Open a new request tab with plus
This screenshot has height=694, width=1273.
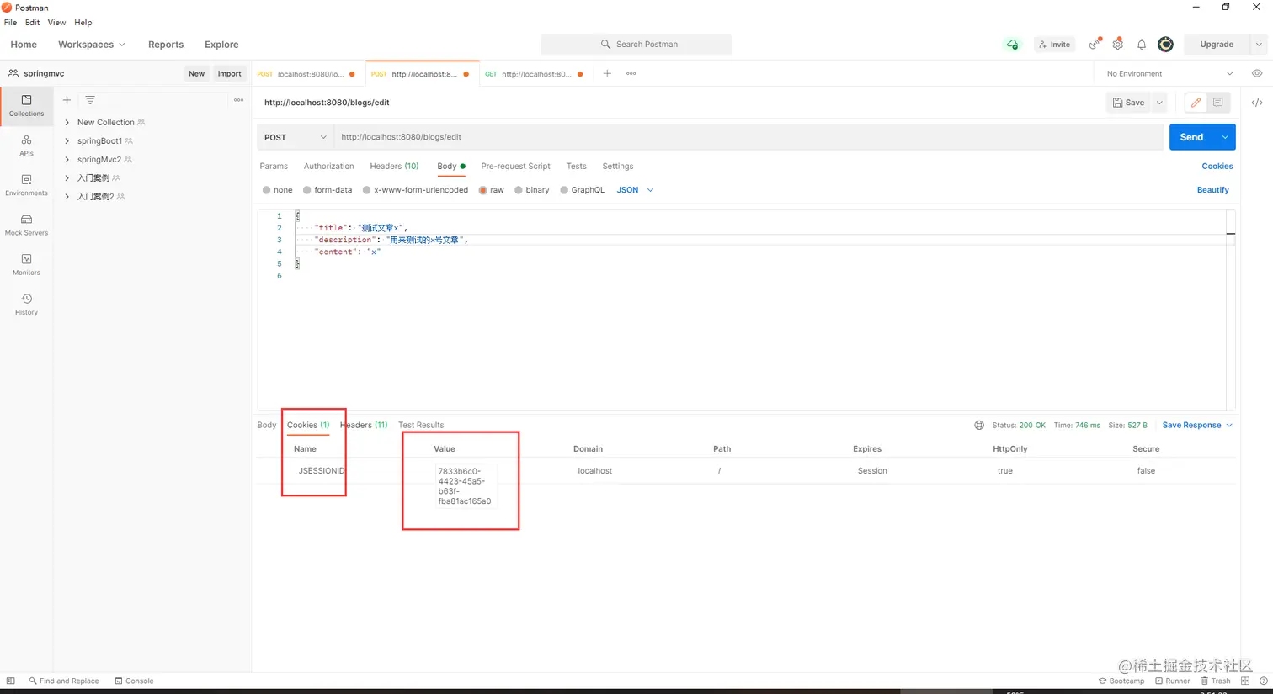click(607, 73)
